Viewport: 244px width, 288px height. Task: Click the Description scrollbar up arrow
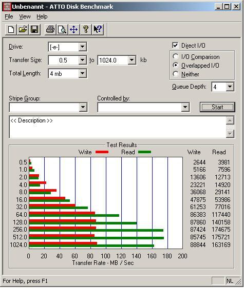pos(230,120)
